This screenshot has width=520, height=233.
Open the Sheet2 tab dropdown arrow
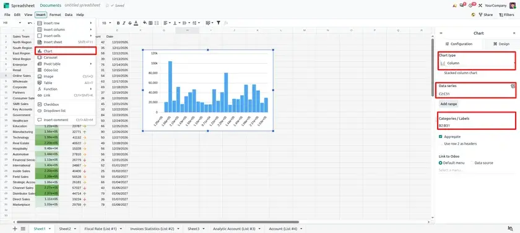click(76, 229)
